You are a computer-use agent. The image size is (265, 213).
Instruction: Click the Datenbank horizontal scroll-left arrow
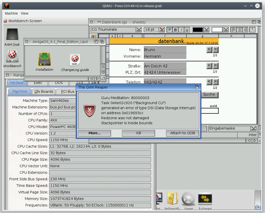point(249,140)
